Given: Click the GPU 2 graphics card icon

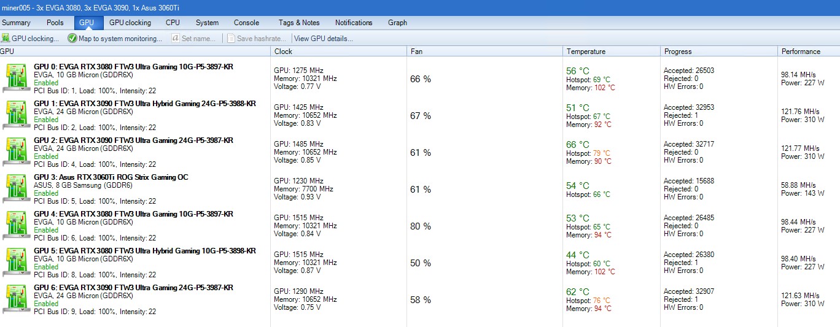Looking at the screenshot, I should point(16,152).
